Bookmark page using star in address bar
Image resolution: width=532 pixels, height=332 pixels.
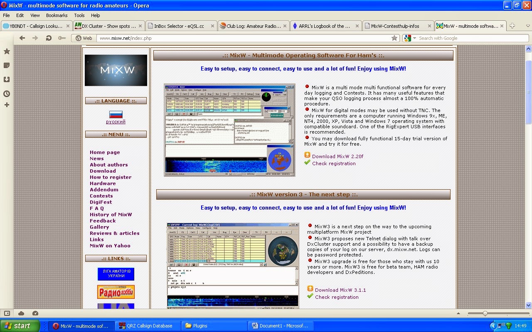394,38
